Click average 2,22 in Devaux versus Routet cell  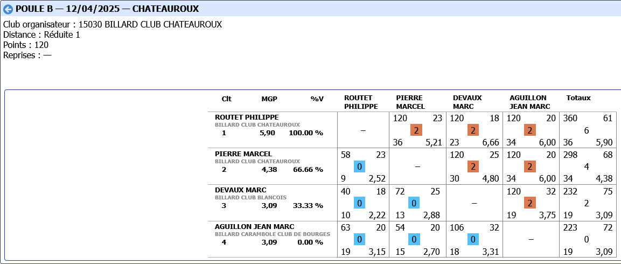(377, 216)
